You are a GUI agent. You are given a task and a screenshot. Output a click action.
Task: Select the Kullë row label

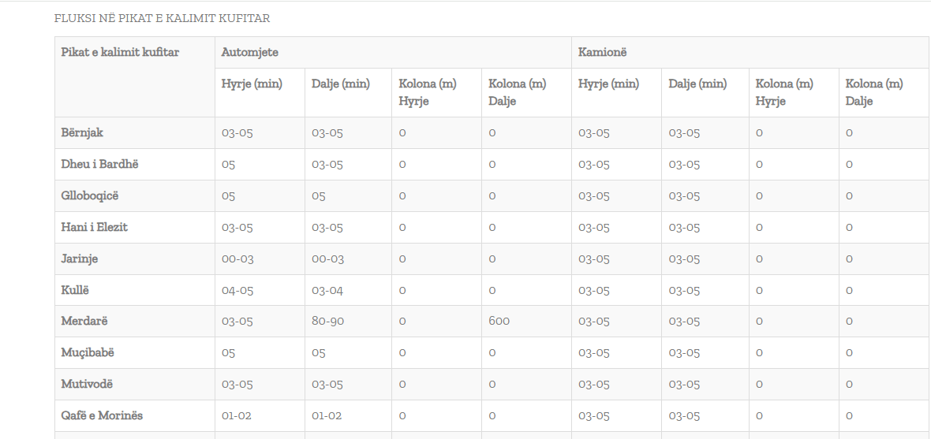pyautogui.click(x=75, y=290)
